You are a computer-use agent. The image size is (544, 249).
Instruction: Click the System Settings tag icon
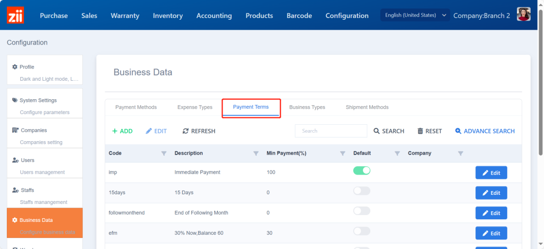pyautogui.click(x=15, y=100)
